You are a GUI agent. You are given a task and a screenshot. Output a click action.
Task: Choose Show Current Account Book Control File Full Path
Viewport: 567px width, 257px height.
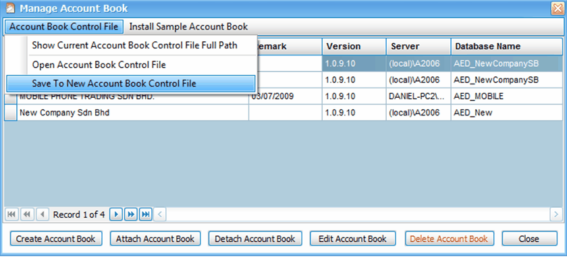click(134, 46)
